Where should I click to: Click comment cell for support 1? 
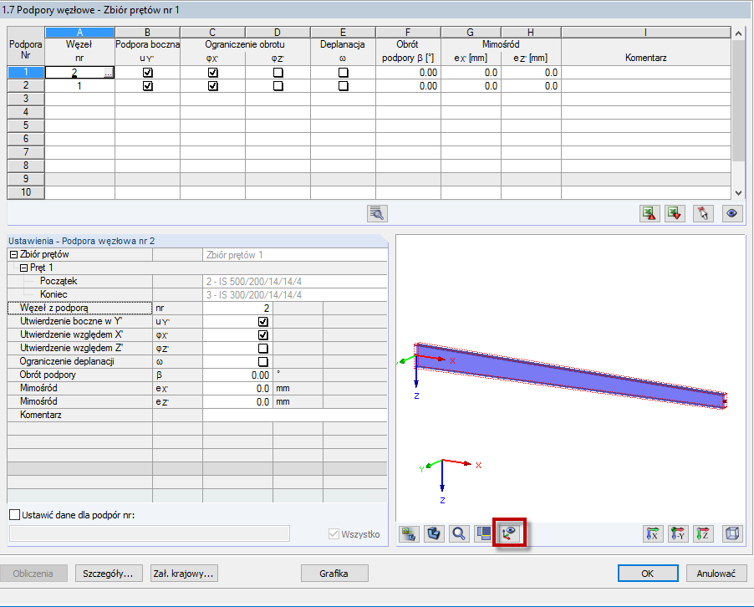coord(646,73)
